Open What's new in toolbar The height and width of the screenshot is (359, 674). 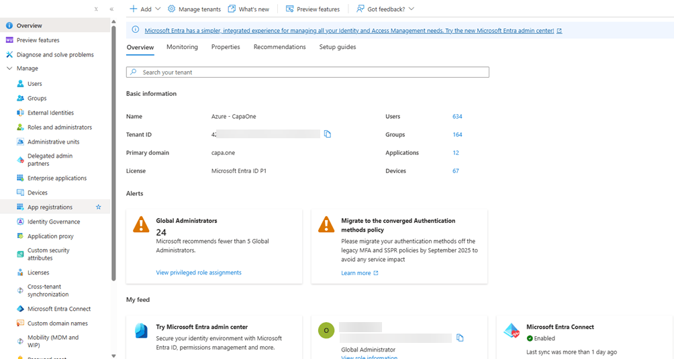click(x=248, y=9)
